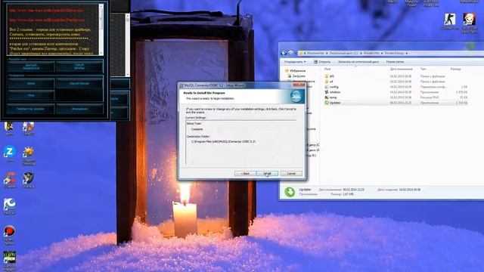The width and height of the screenshot is (484, 272).
Task: Click the 14.02.2014 date of the config file
Action: [401, 87]
